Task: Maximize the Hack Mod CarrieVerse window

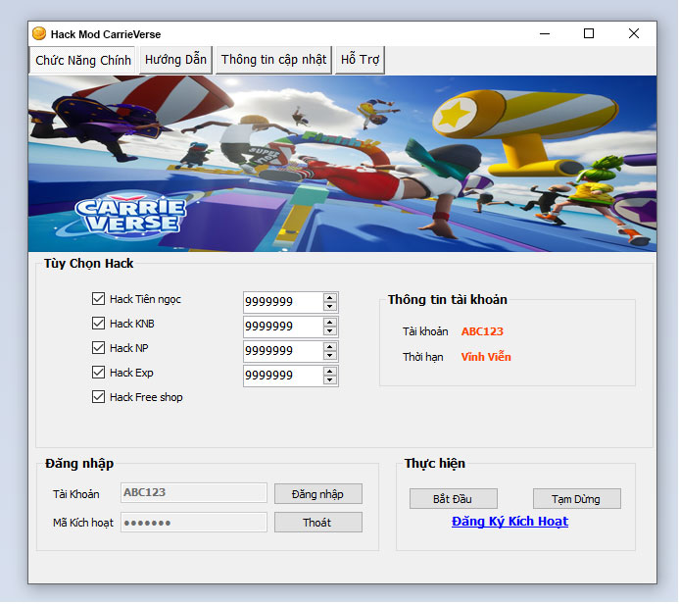Action: click(x=589, y=33)
